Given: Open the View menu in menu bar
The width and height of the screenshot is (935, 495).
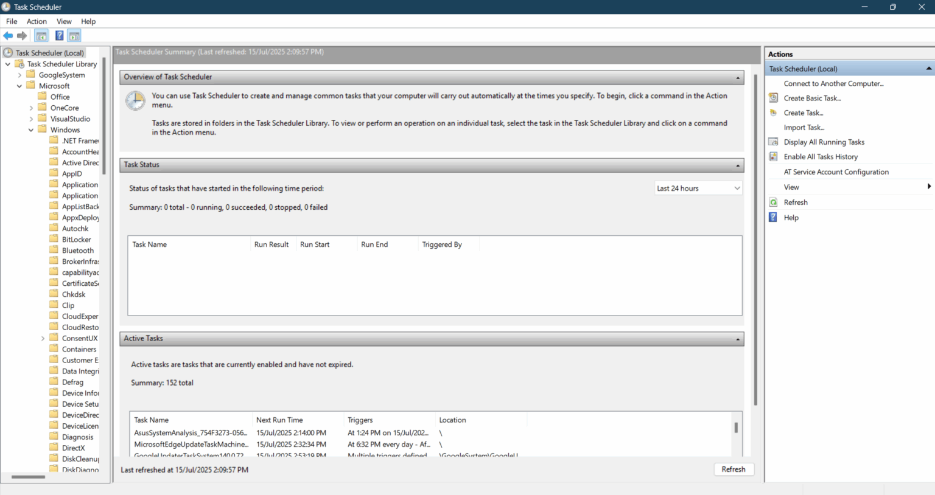Looking at the screenshot, I should pos(64,21).
